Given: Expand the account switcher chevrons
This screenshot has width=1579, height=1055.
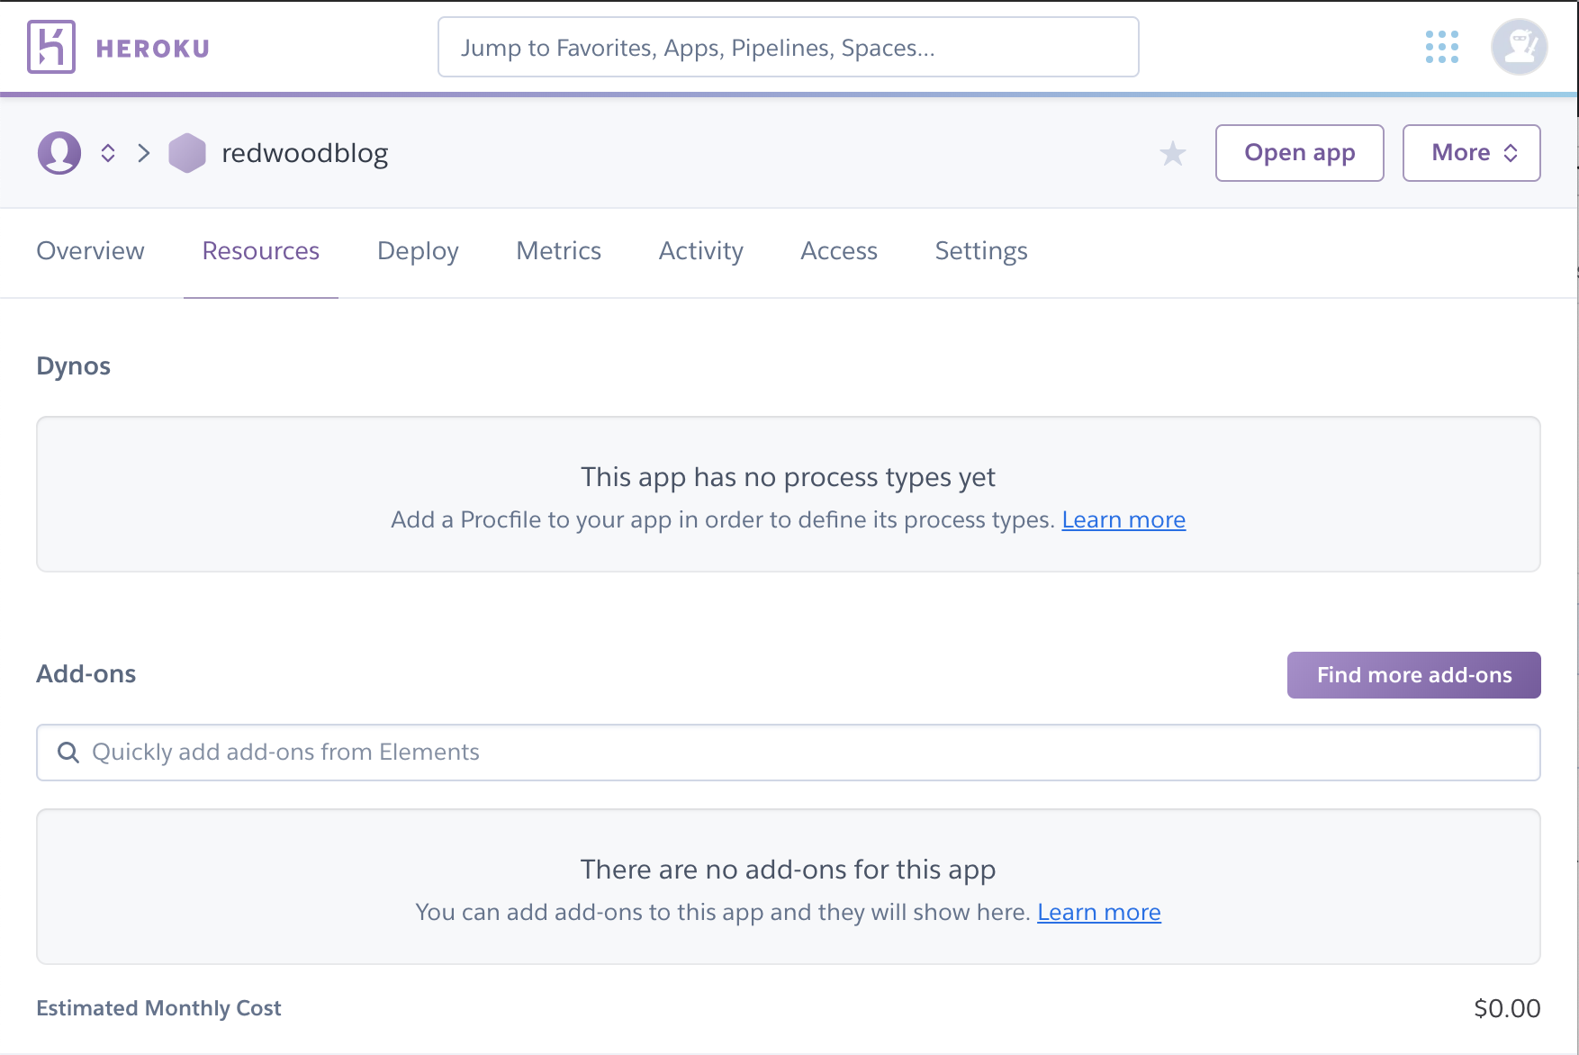Looking at the screenshot, I should 108,153.
